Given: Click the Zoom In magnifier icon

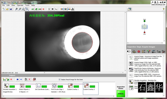Looking at the screenshot, I should pyautogui.click(x=16, y=9).
